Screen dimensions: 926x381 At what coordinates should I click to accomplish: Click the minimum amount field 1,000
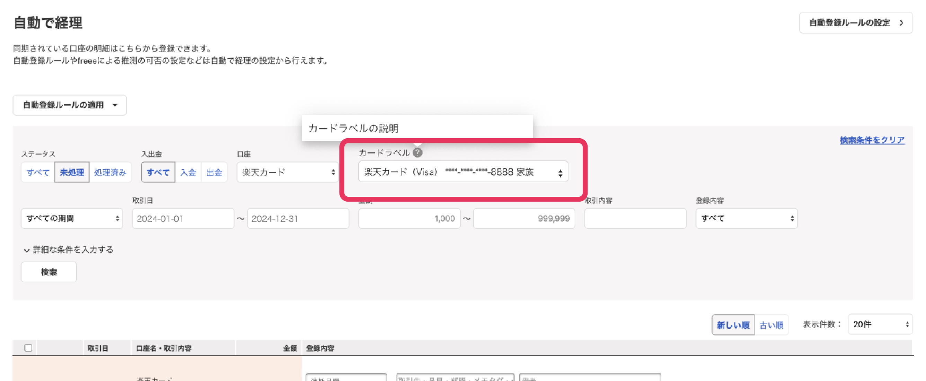409,219
